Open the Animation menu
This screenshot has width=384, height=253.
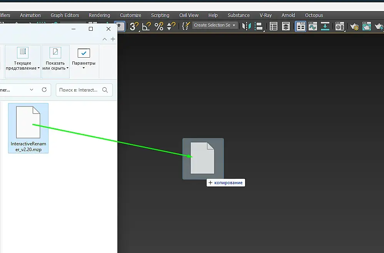pos(30,15)
